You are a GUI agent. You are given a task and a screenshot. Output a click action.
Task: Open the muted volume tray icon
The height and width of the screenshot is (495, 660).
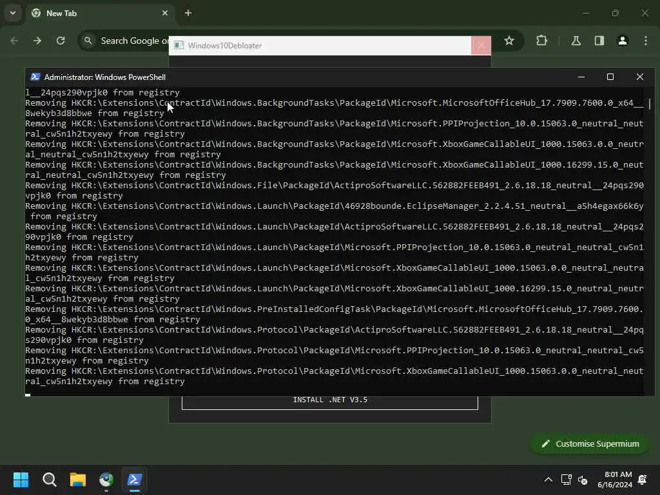(583, 480)
